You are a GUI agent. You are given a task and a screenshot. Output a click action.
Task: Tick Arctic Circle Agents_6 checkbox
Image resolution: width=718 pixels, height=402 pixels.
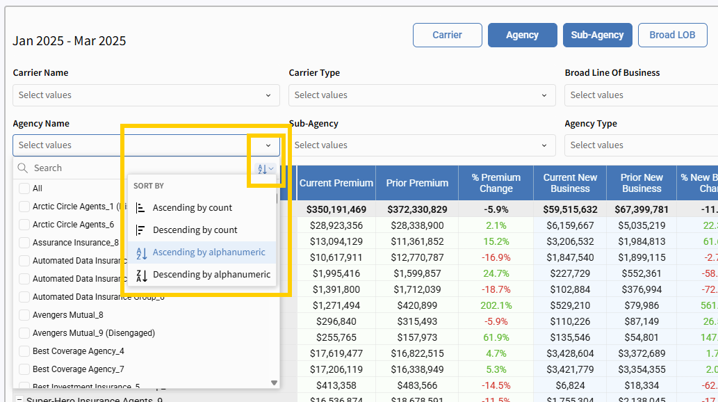coord(24,225)
